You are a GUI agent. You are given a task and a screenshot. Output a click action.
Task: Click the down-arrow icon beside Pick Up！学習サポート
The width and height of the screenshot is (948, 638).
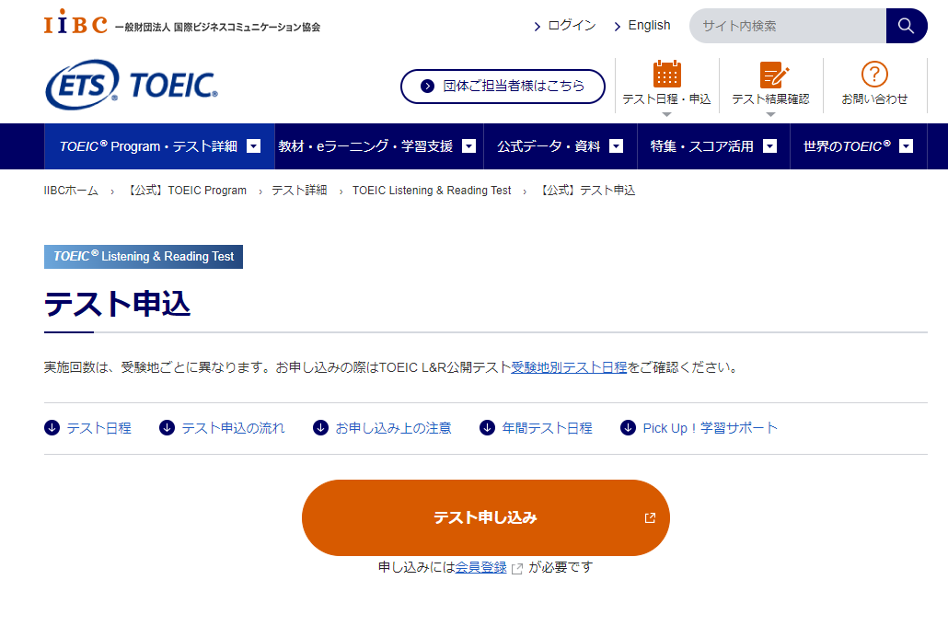pyautogui.click(x=629, y=427)
